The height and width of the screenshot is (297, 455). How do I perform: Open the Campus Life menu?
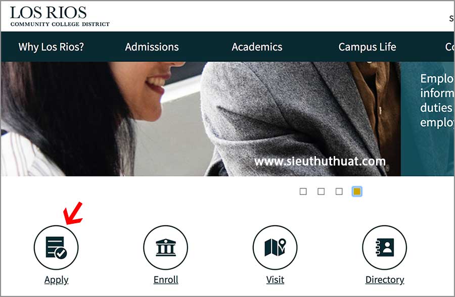click(367, 46)
